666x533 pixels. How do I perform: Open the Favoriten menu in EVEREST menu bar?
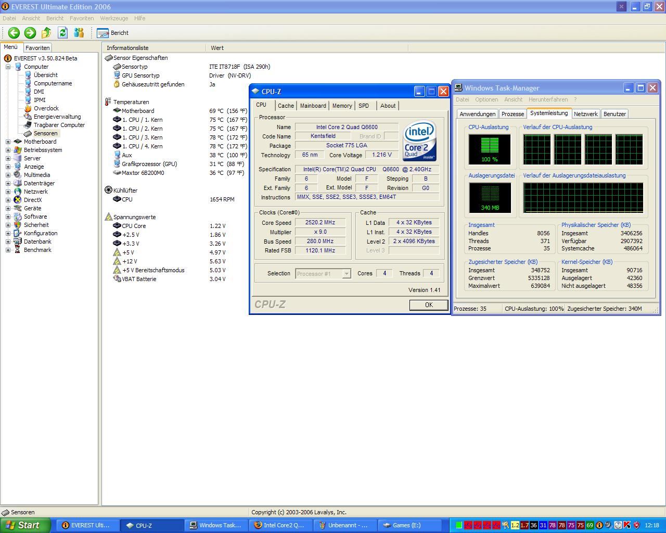coord(82,18)
